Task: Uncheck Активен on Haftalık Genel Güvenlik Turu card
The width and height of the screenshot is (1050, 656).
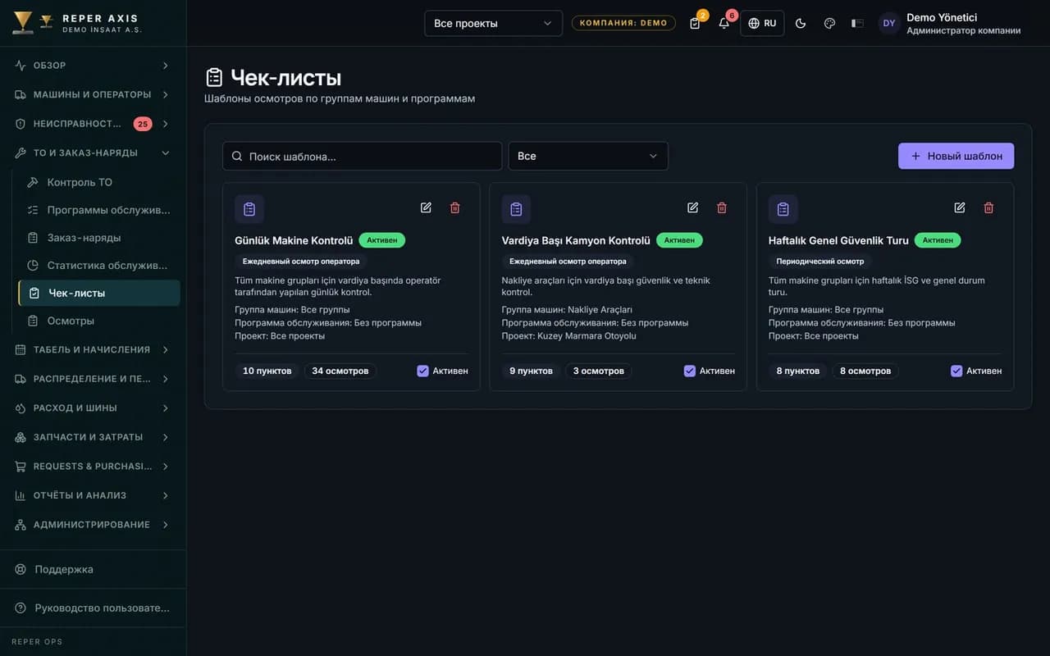Action: click(x=956, y=371)
